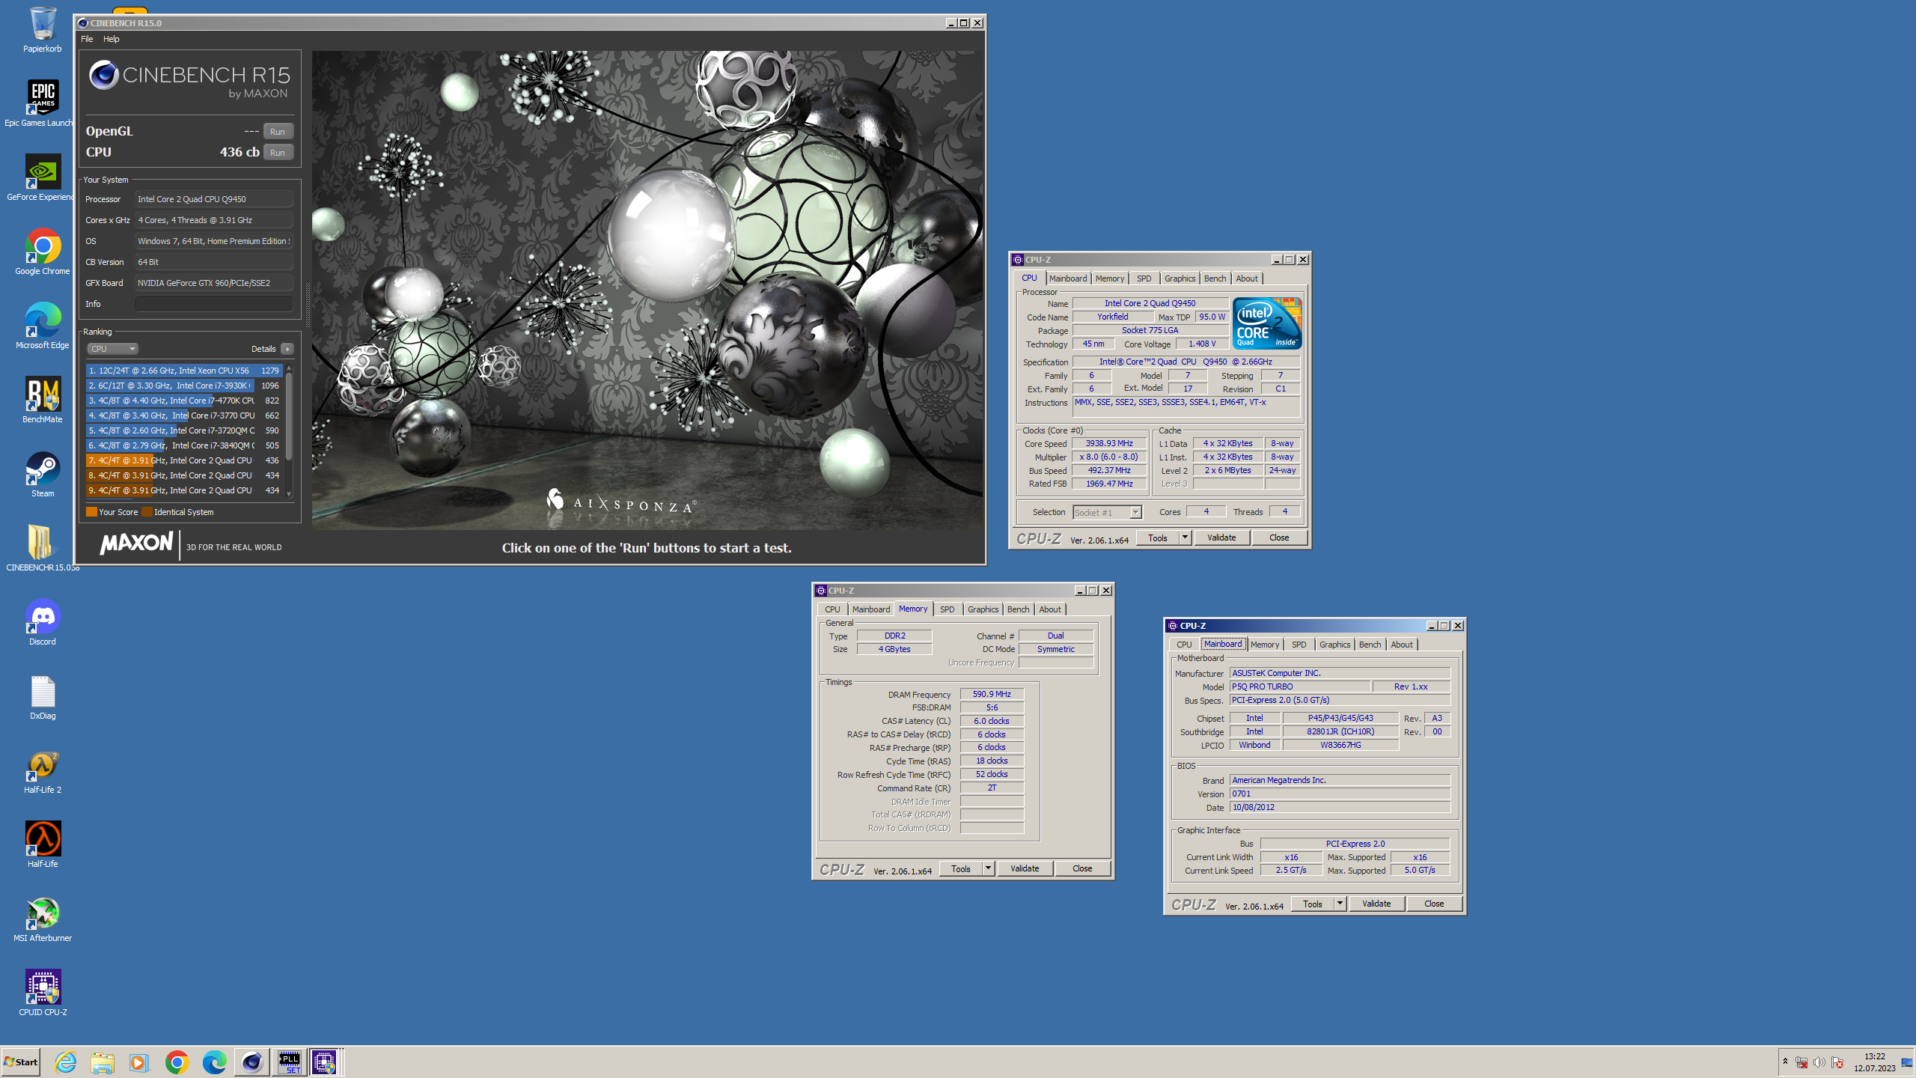Screen dimensions: 1916x1078
Task: Click Tools button in CPU-Z Mainboard window
Action: [1313, 904]
